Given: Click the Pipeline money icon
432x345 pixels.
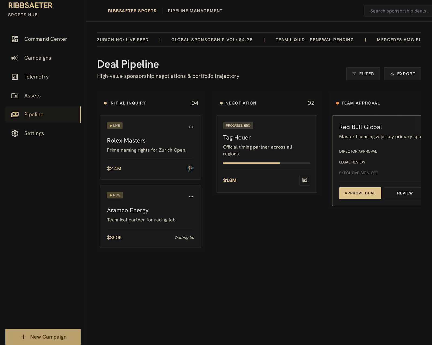Looking at the screenshot, I should (15, 115).
